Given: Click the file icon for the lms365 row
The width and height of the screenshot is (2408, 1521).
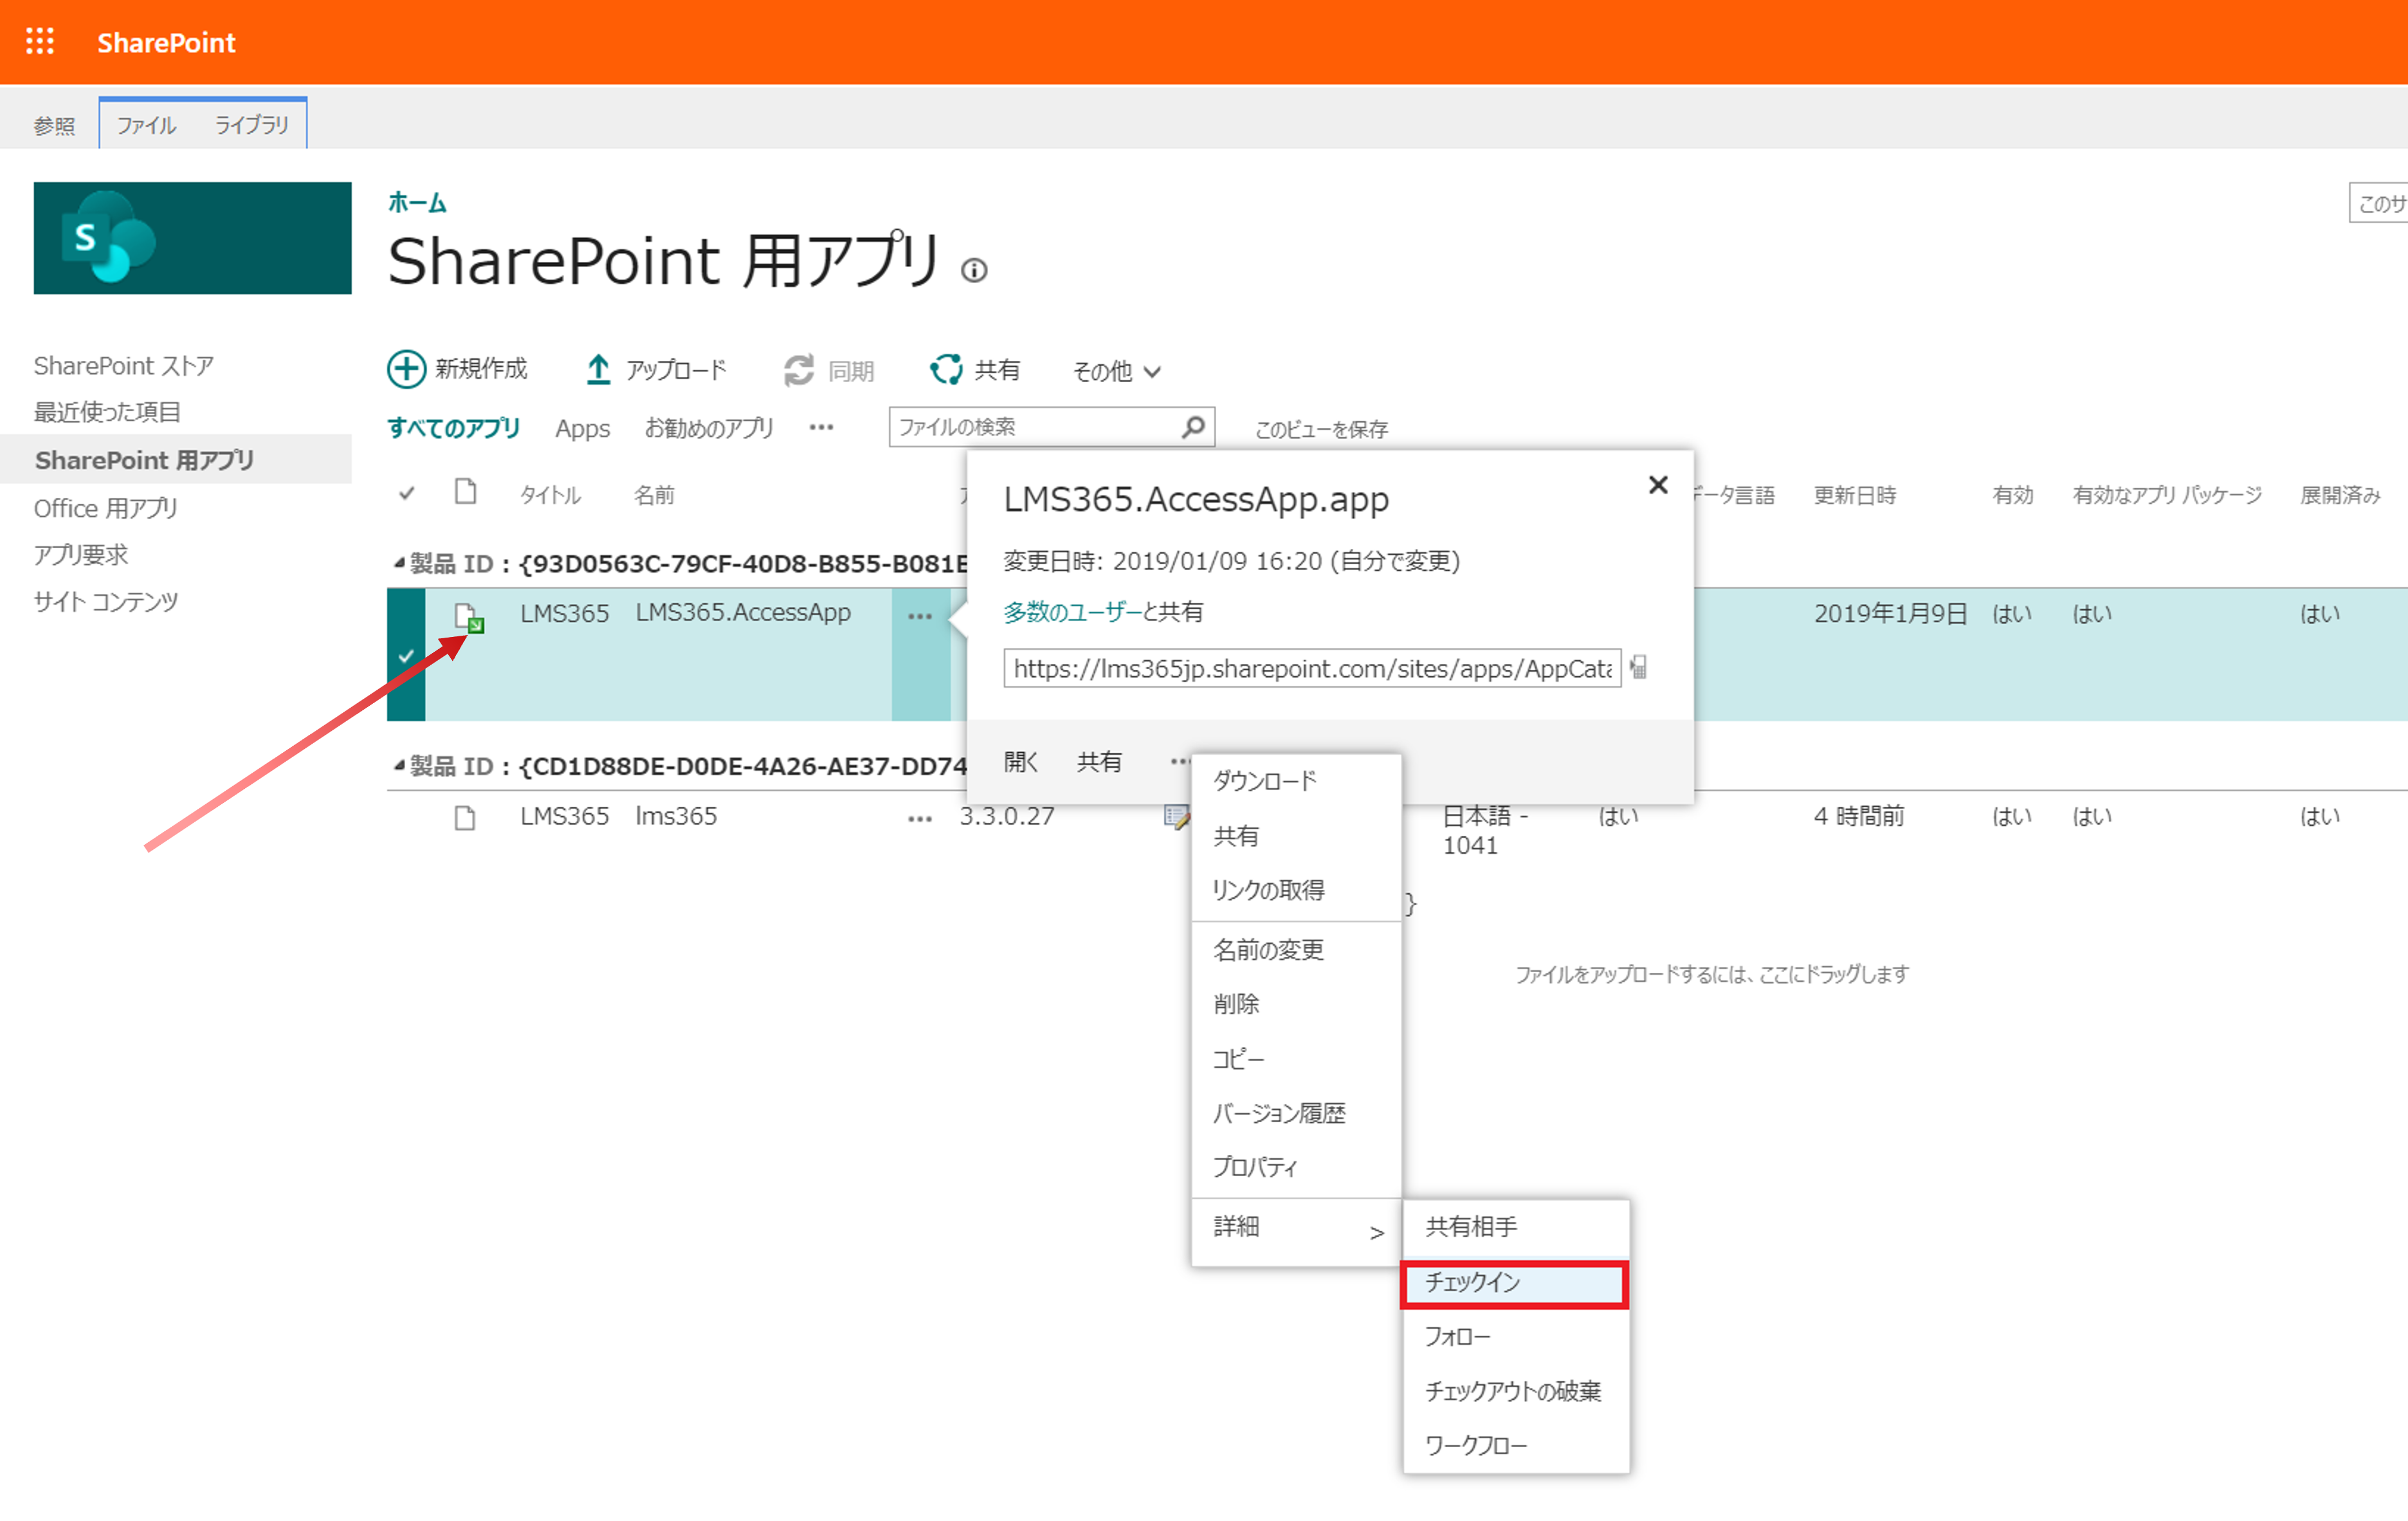Looking at the screenshot, I should [464, 818].
